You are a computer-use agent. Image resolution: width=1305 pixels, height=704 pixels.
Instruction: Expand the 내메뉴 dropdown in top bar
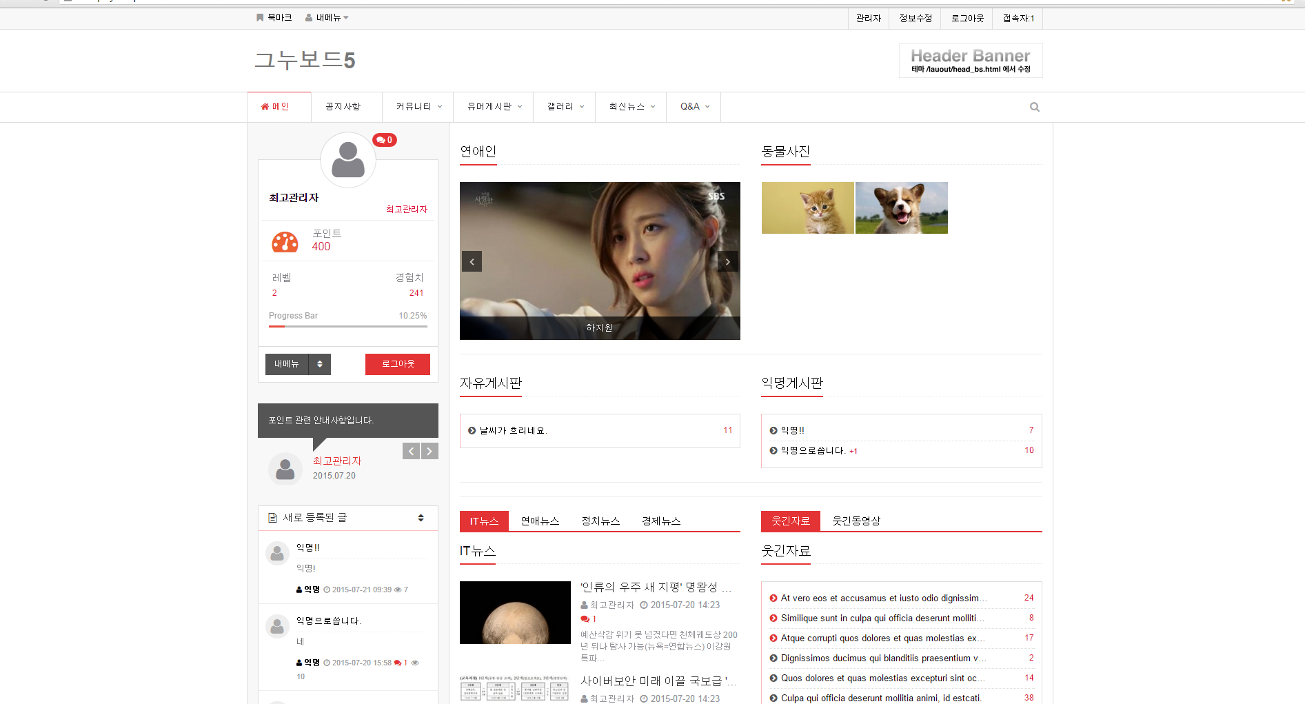(327, 18)
